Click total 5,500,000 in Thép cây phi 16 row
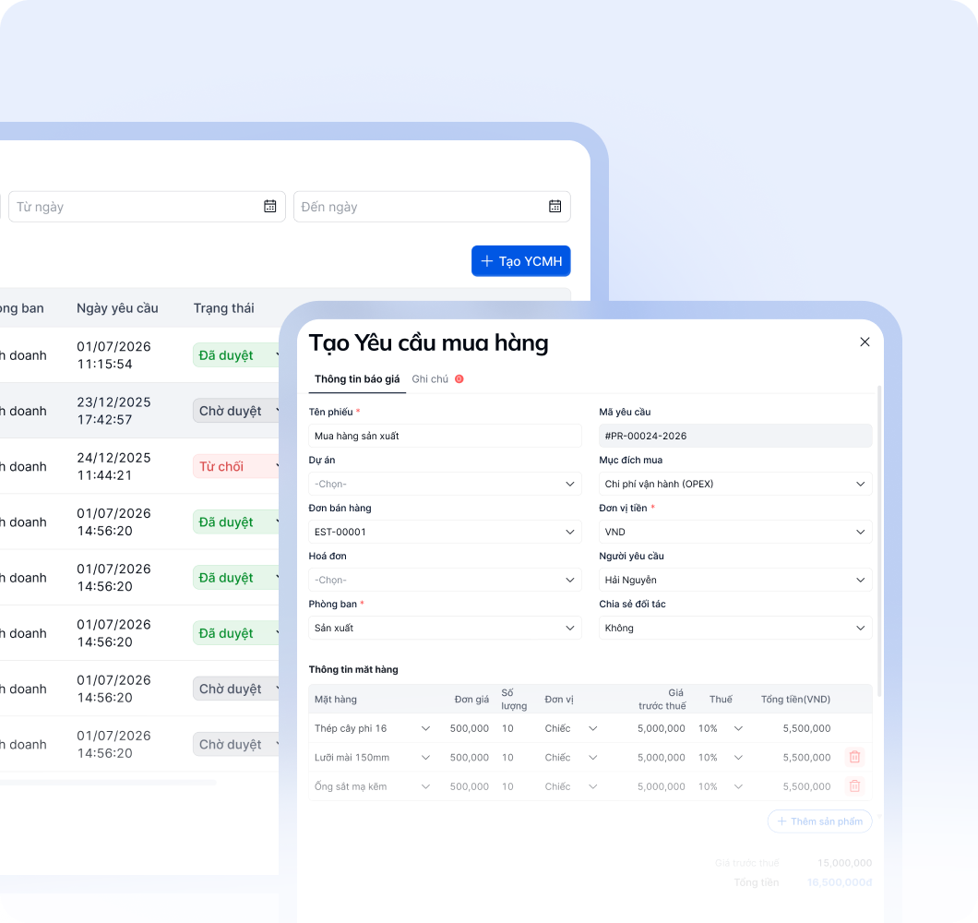The image size is (978, 923). (806, 728)
